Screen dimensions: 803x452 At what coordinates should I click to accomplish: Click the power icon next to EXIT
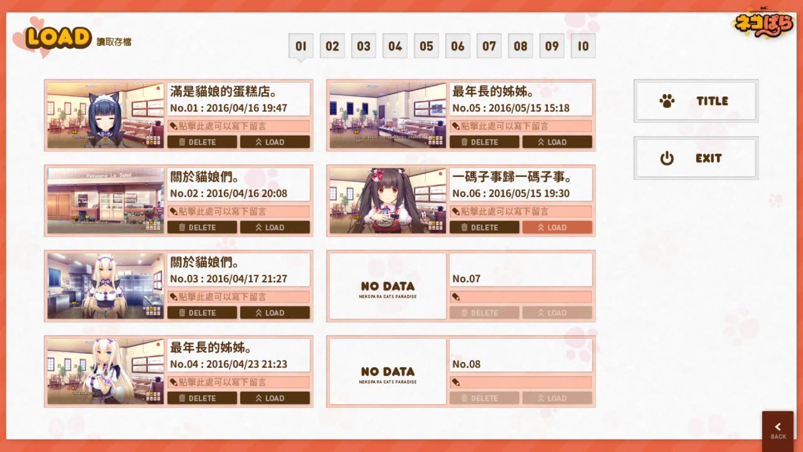(666, 158)
